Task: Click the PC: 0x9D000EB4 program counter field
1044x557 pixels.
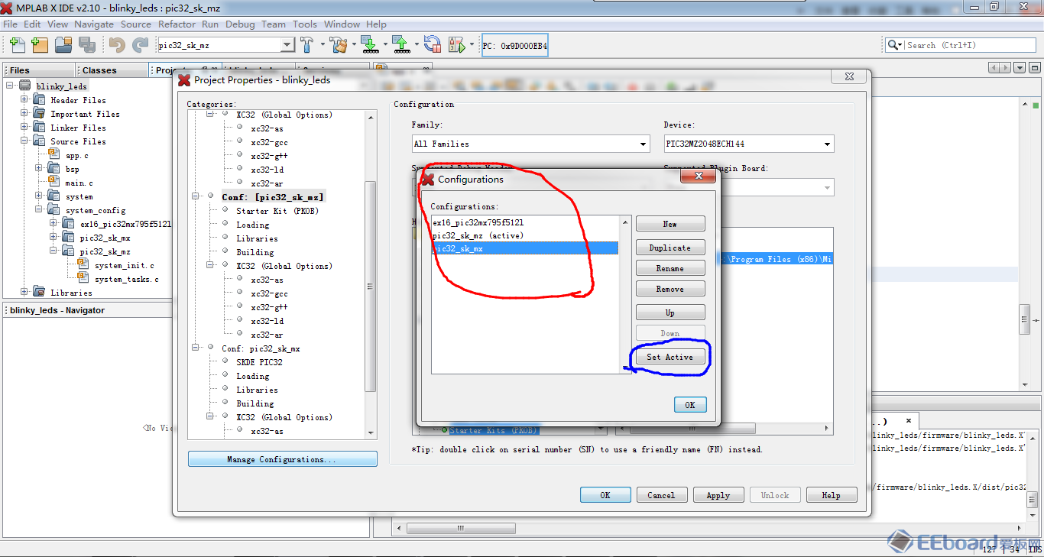Action: pos(514,45)
